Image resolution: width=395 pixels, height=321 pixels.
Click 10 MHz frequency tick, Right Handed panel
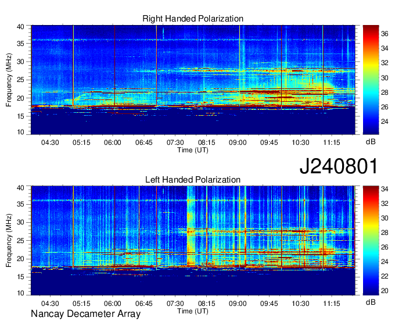click(x=21, y=132)
